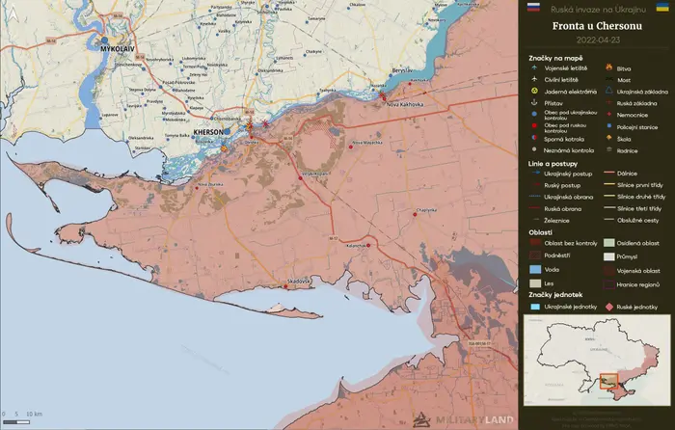Click the pink Ruské jednotky diamond swatch

609,307
